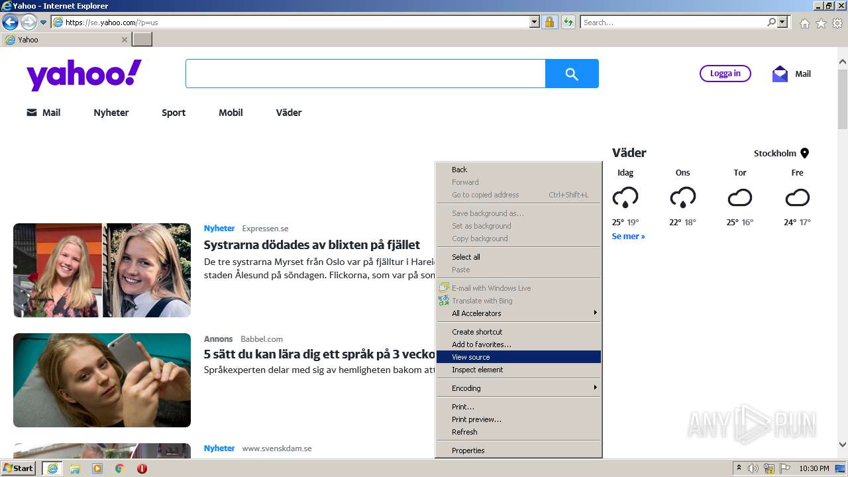
Task: Click the address bar URL field
Action: pos(290,22)
